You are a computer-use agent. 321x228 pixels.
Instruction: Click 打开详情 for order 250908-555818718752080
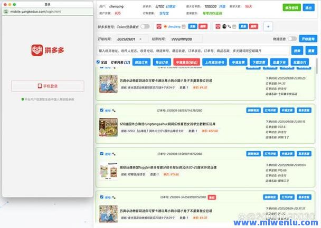coord(270,154)
